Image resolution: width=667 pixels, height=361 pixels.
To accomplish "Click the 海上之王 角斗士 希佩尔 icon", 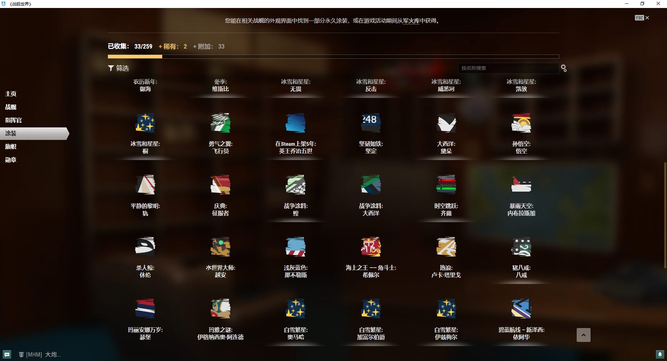I will pos(371,247).
